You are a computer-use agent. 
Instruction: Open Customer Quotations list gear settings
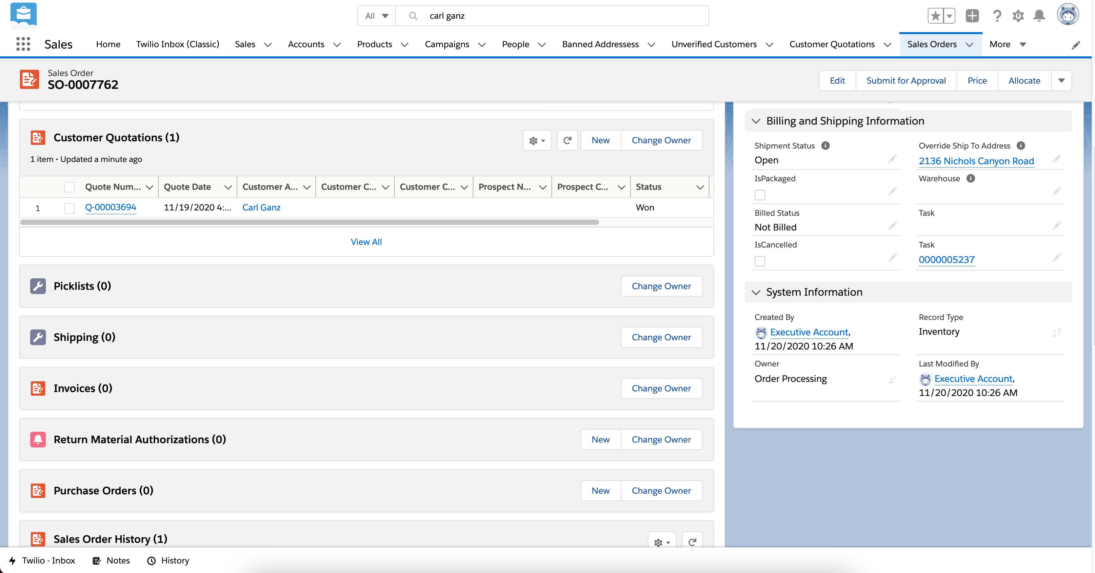tap(537, 140)
